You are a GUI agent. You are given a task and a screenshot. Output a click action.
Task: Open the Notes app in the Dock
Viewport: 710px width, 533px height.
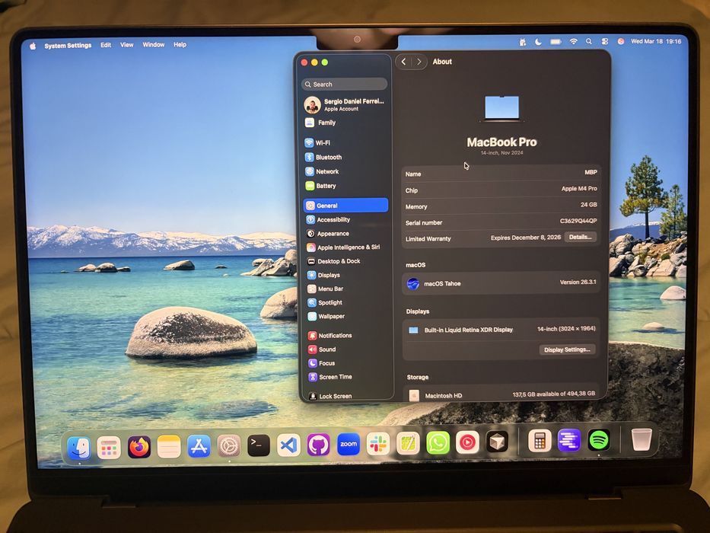[x=169, y=447]
